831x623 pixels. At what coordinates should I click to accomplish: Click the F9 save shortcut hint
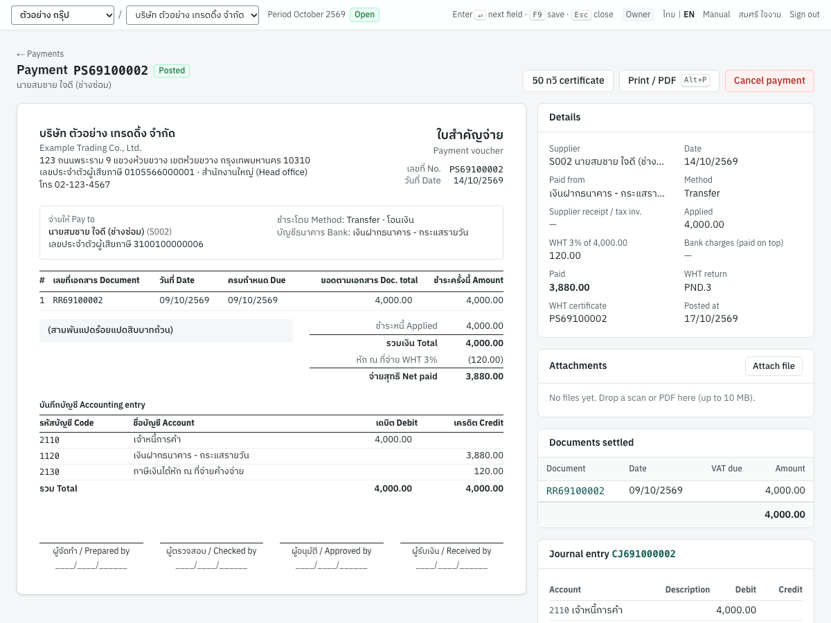pyautogui.click(x=537, y=15)
